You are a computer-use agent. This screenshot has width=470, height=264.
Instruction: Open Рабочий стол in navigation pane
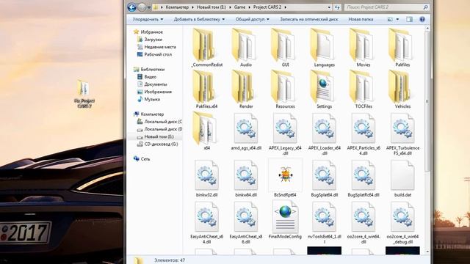(155, 54)
